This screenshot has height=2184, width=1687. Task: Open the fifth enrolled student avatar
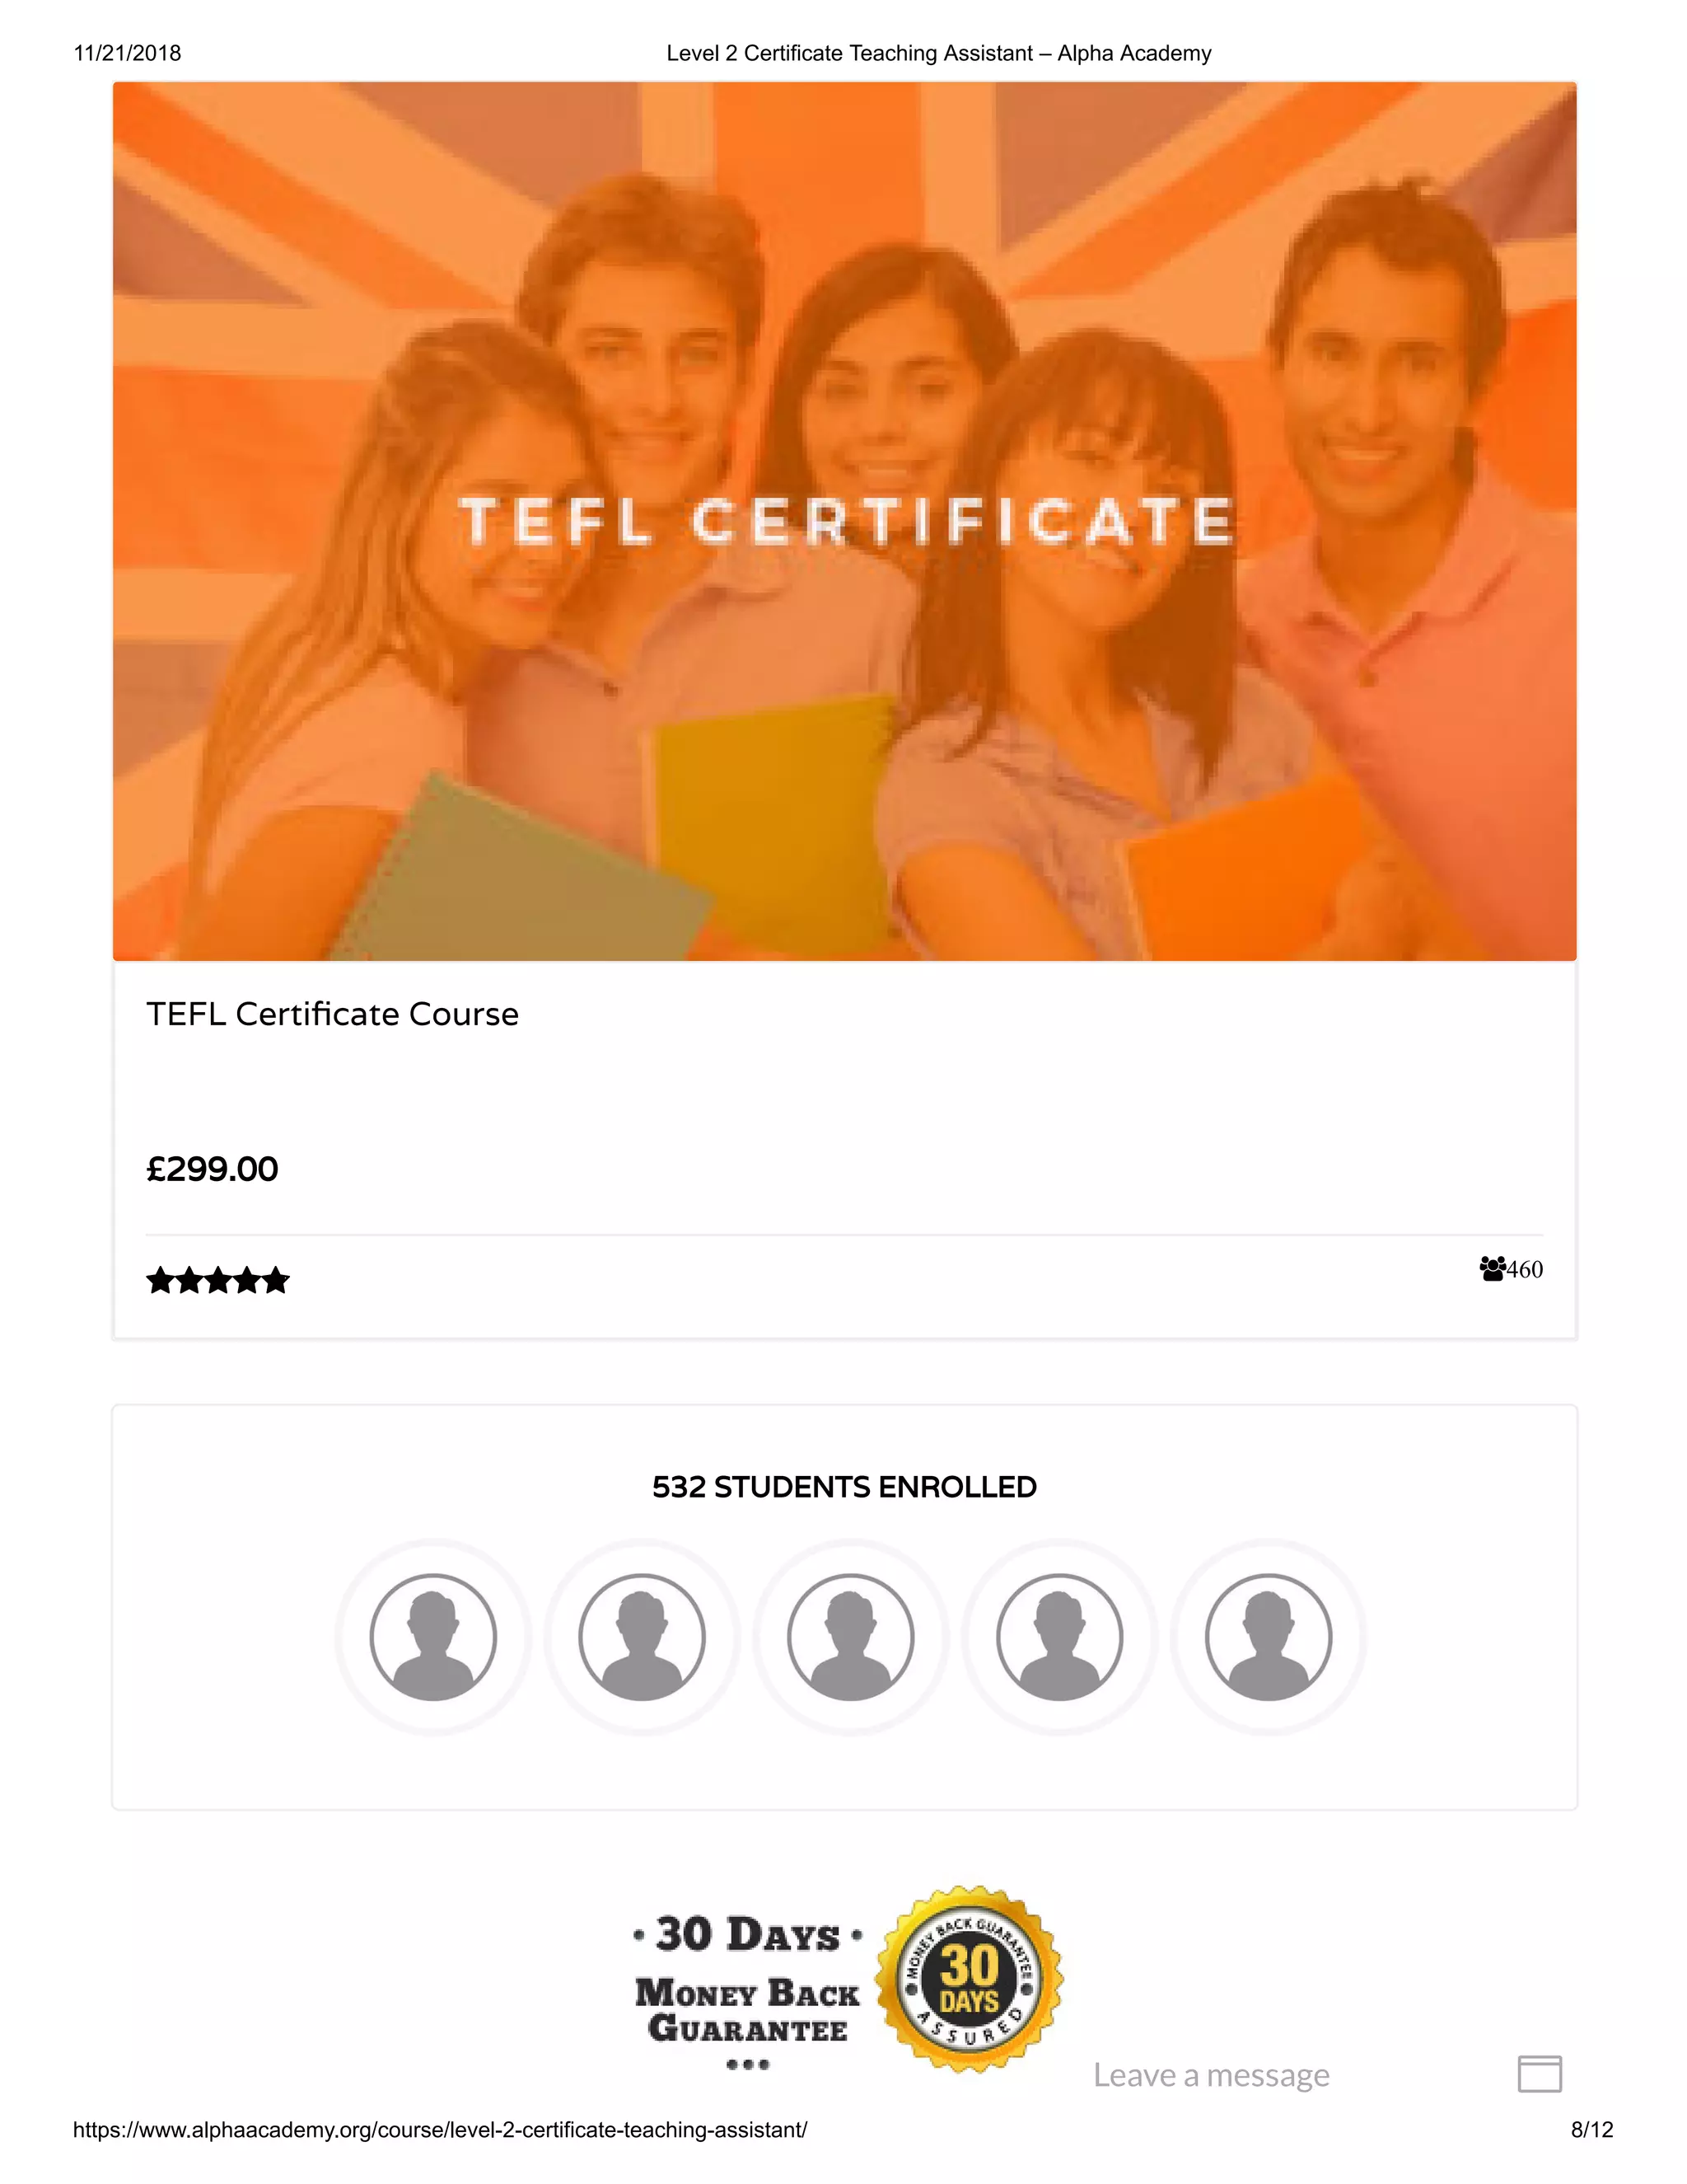tap(1269, 1637)
